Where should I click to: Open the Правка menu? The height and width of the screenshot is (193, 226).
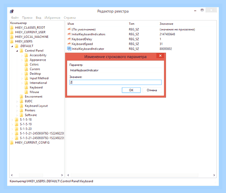[x=27, y=18]
